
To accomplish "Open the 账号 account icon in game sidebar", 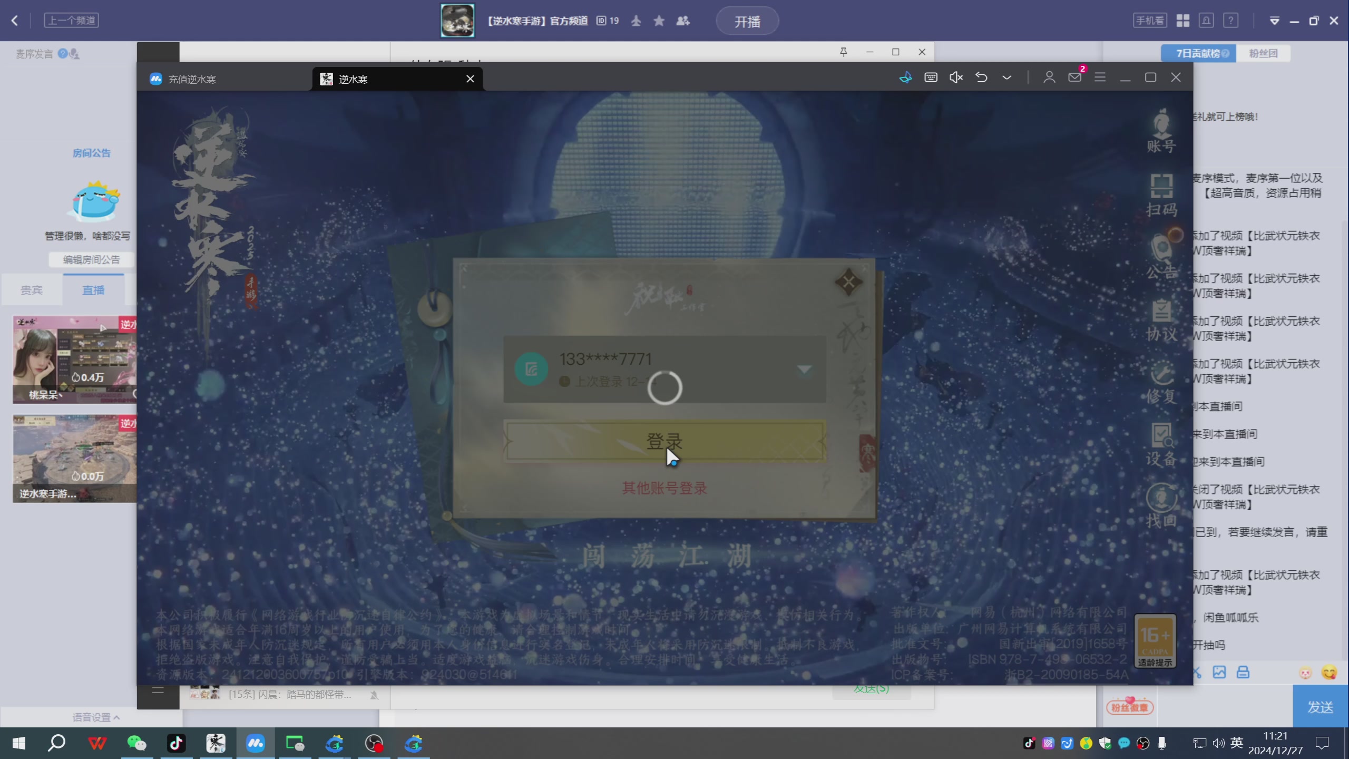I will click(x=1161, y=132).
